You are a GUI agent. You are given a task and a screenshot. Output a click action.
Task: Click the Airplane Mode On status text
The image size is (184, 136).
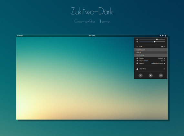[x=162, y=61]
